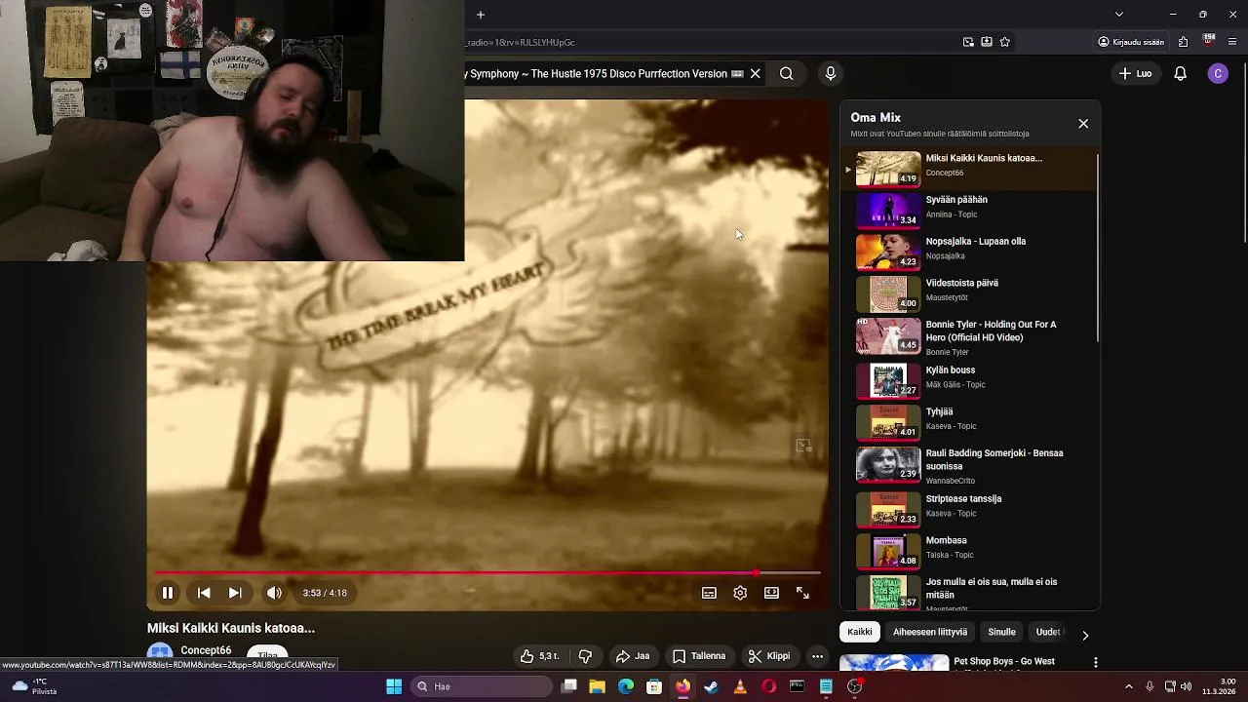Viewport: 1248px width, 702px height.
Task: Select Miksi Kaikki Kaunis katoaa playlist entry
Action: click(971, 167)
